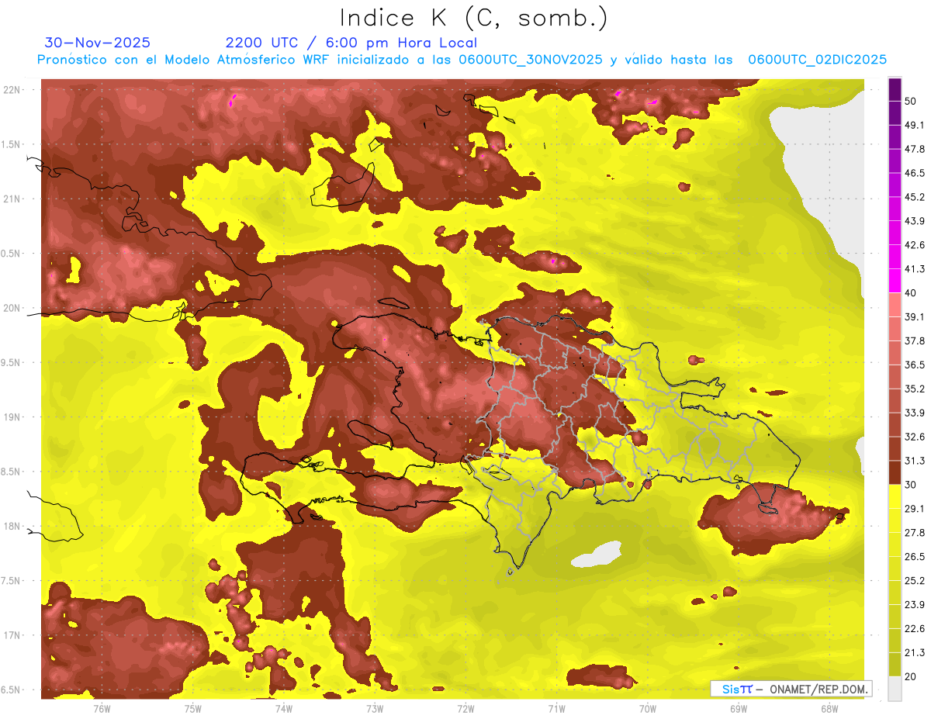This screenshot has height=719, width=931.
Task: Click the 73W longitude axis label
Action: tap(375, 708)
